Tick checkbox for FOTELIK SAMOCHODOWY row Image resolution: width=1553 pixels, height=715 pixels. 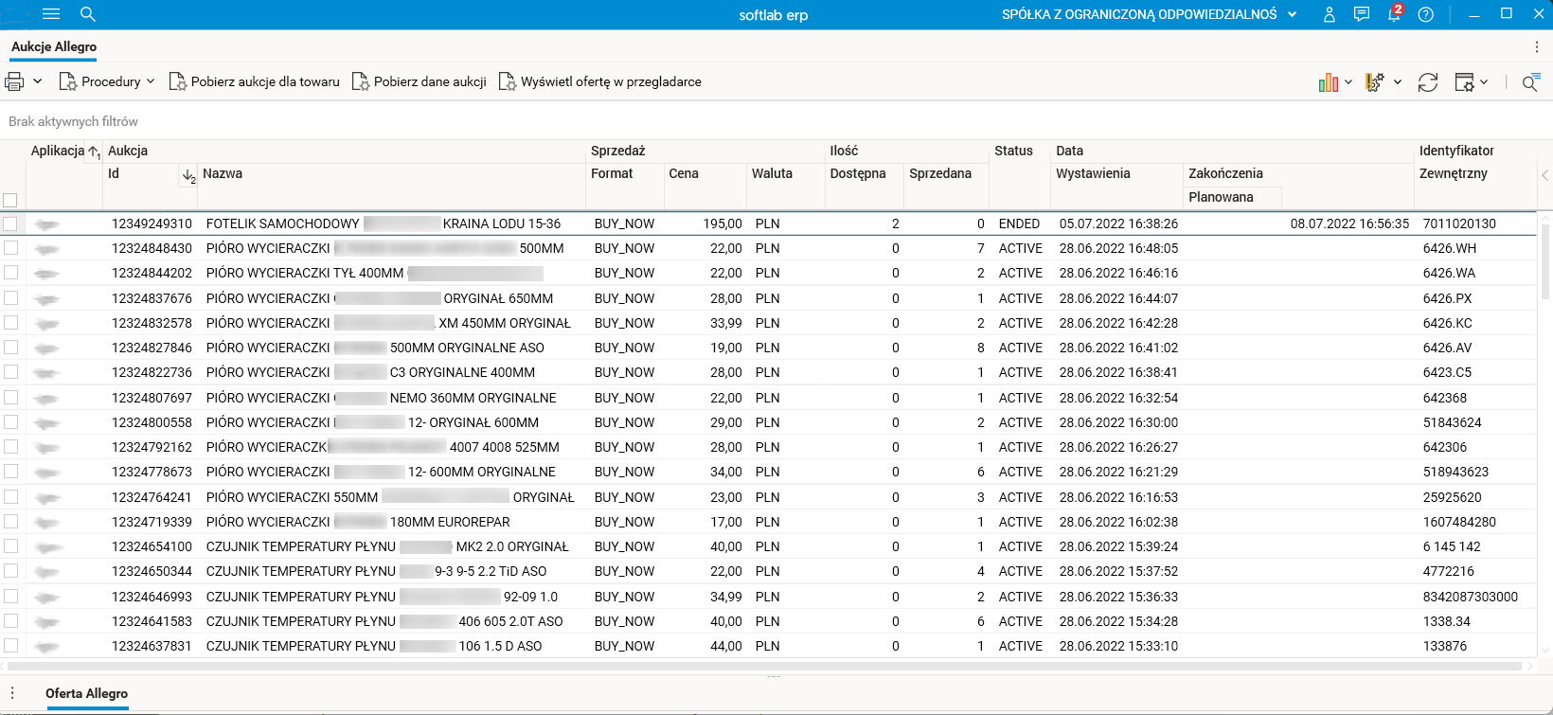point(10,223)
